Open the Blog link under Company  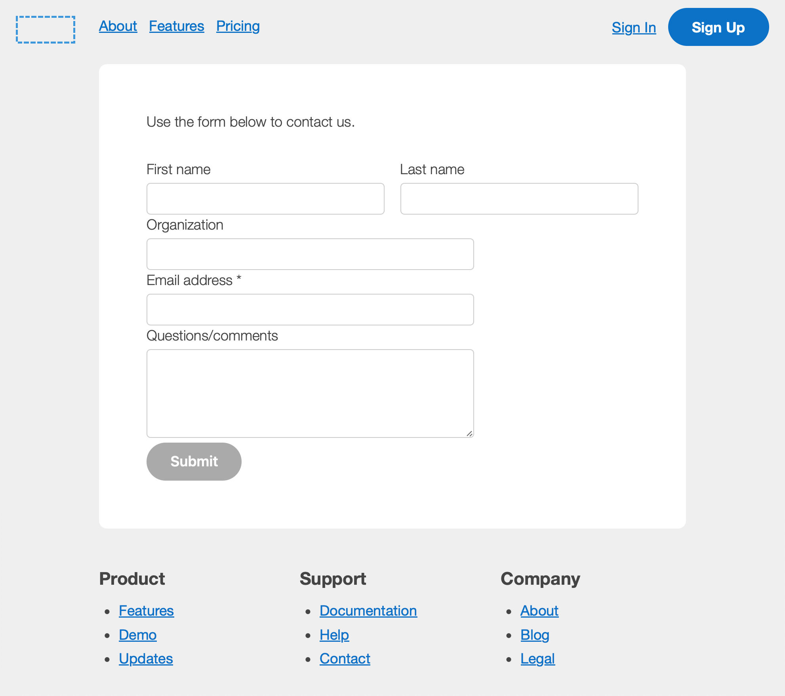(535, 635)
